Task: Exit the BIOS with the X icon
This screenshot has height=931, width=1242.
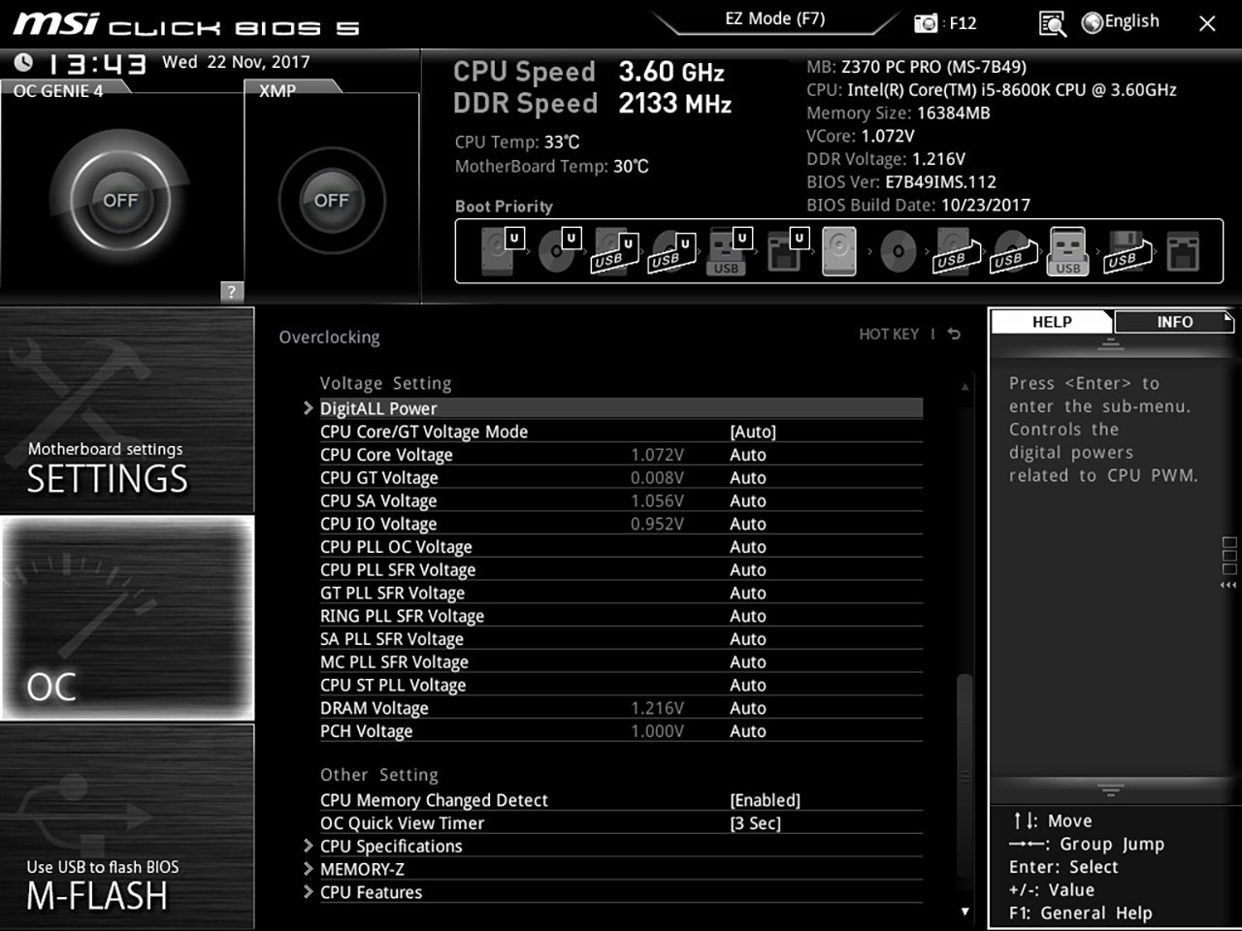Action: point(1207,23)
